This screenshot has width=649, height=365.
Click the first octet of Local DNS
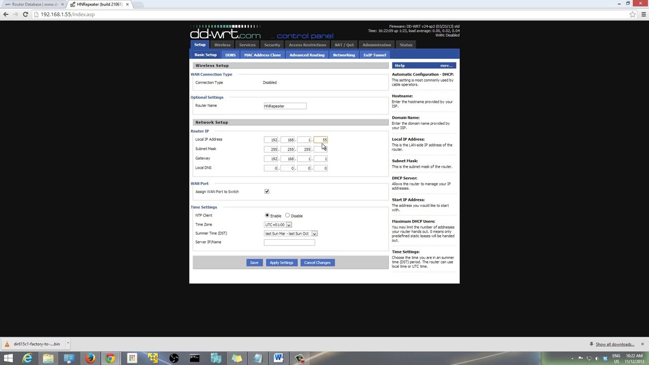[271, 168]
